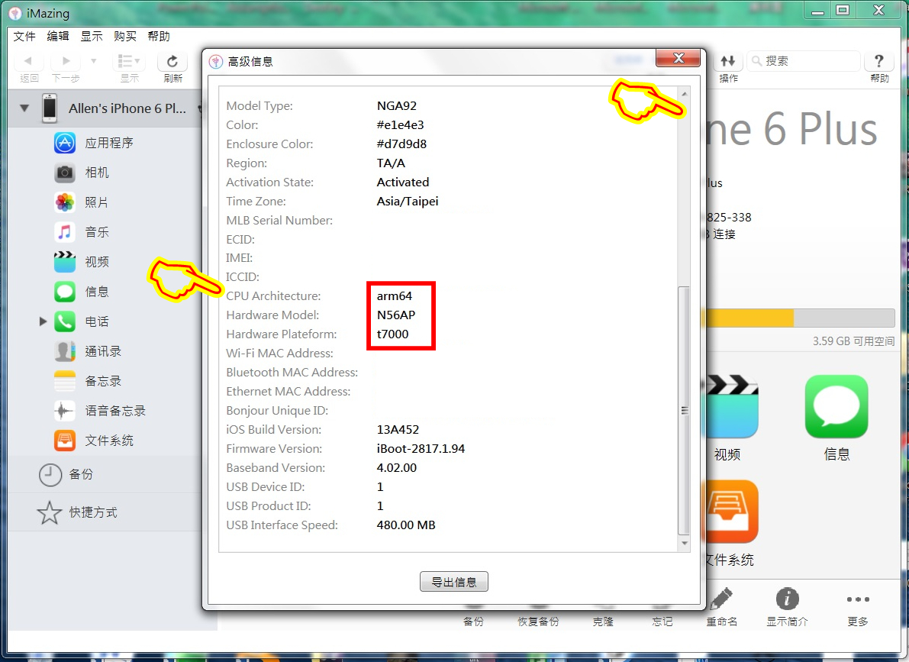Click the 操作 transfer arrows icon
The height and width of the screenshot is (662, 909).
(728, 61)
